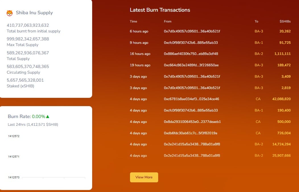Click the Time column header

coord(133,21)
